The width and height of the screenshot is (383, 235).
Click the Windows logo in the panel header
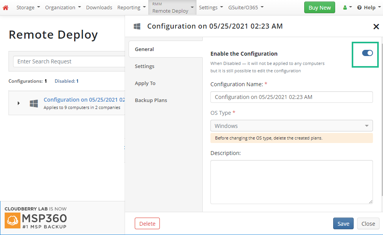click(x=137, y=26)
